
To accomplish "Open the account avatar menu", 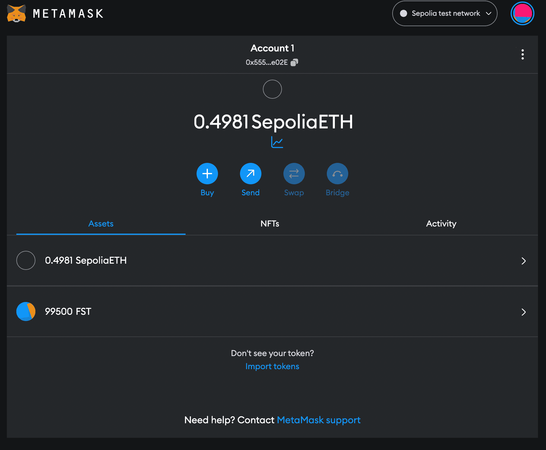I will tap(522, 13).
